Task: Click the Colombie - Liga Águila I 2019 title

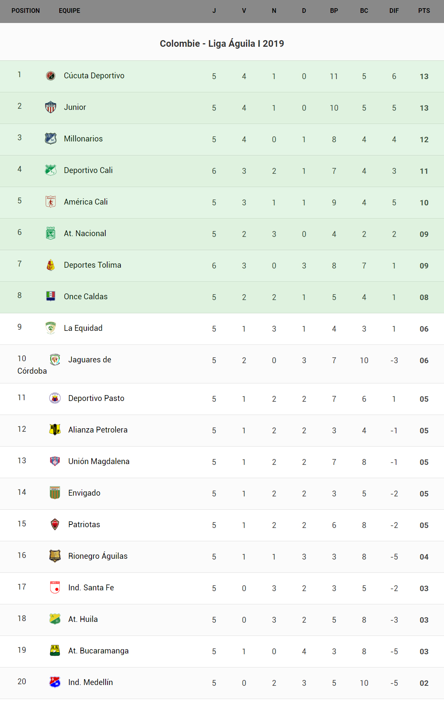Action: pos(222,44)
